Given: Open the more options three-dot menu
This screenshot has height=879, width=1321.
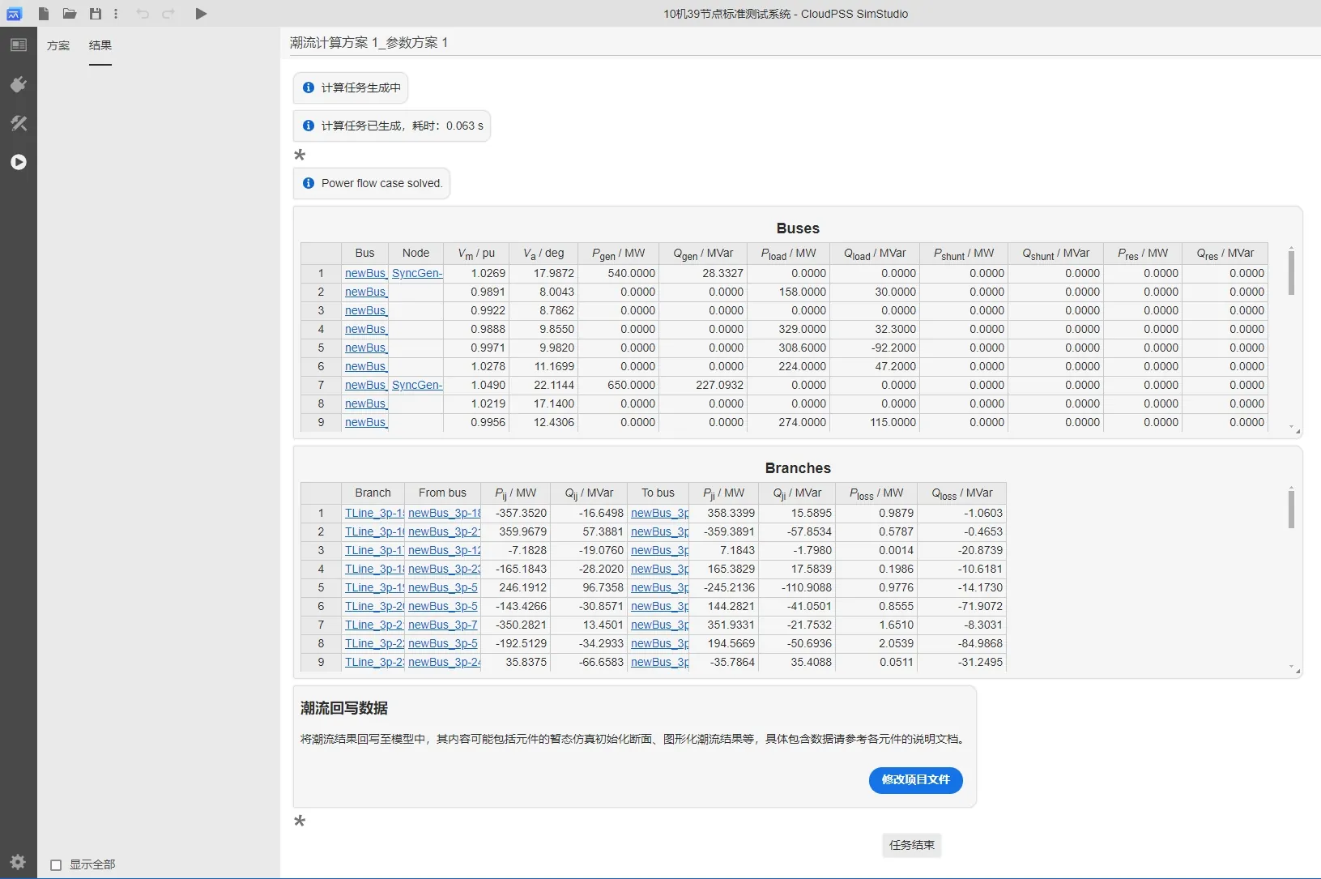Looking at the screenshot, I should click(x=116, y=14).
